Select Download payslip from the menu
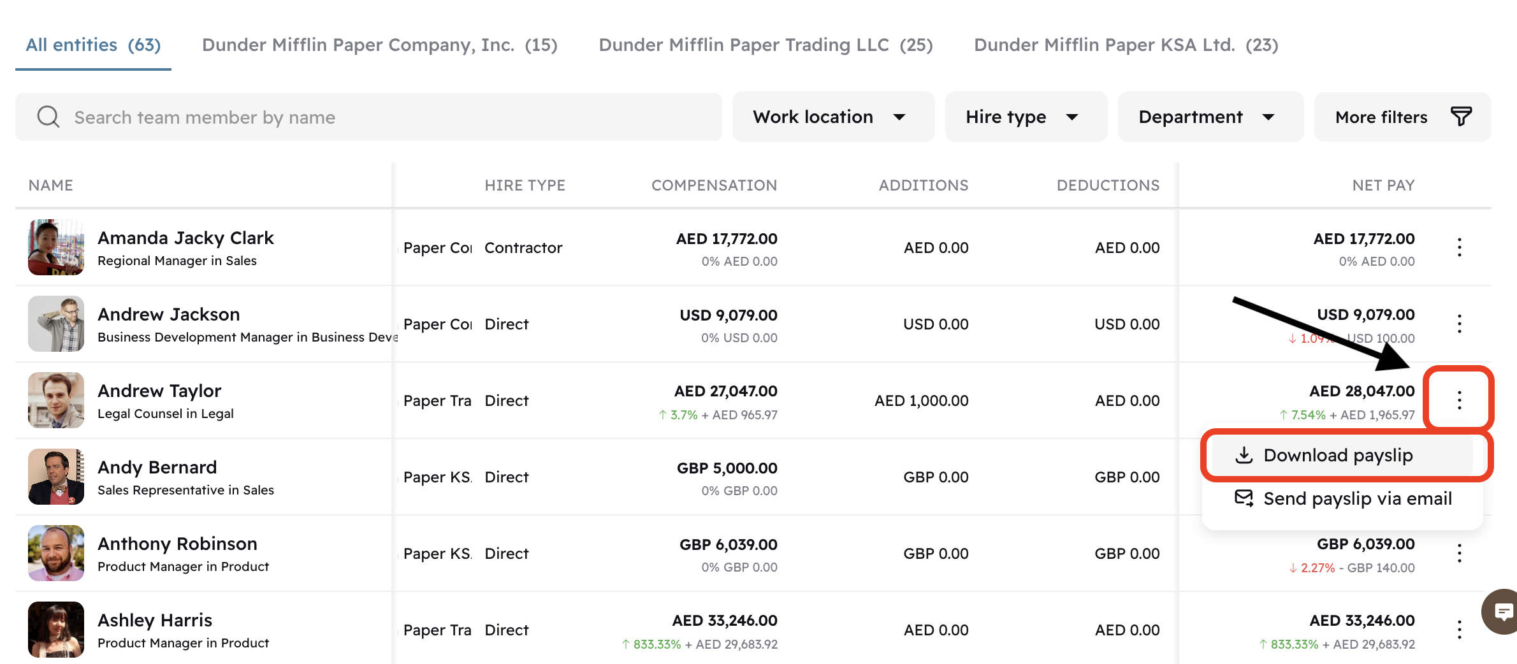 [x=1339, y=456]
